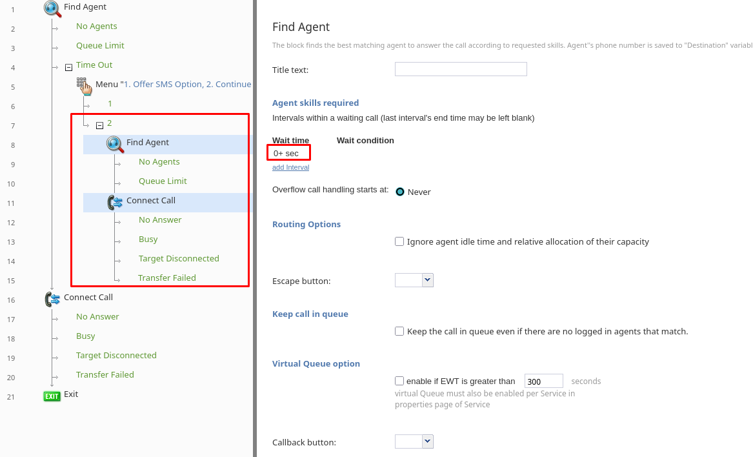753x457 pixels.
Task: Collapse the menu option 2 branch
Action: tap(99, 125)
